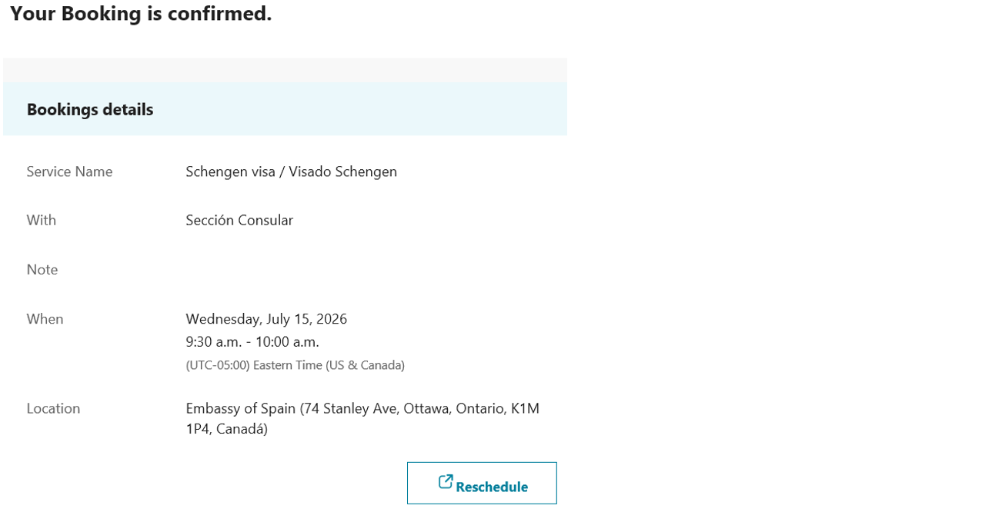Image resolution: width=992 pixels, height=512 pixels.
Task: Click the gray strip above Bookings details
Action: pyautogui.click(x=285, y=70)
